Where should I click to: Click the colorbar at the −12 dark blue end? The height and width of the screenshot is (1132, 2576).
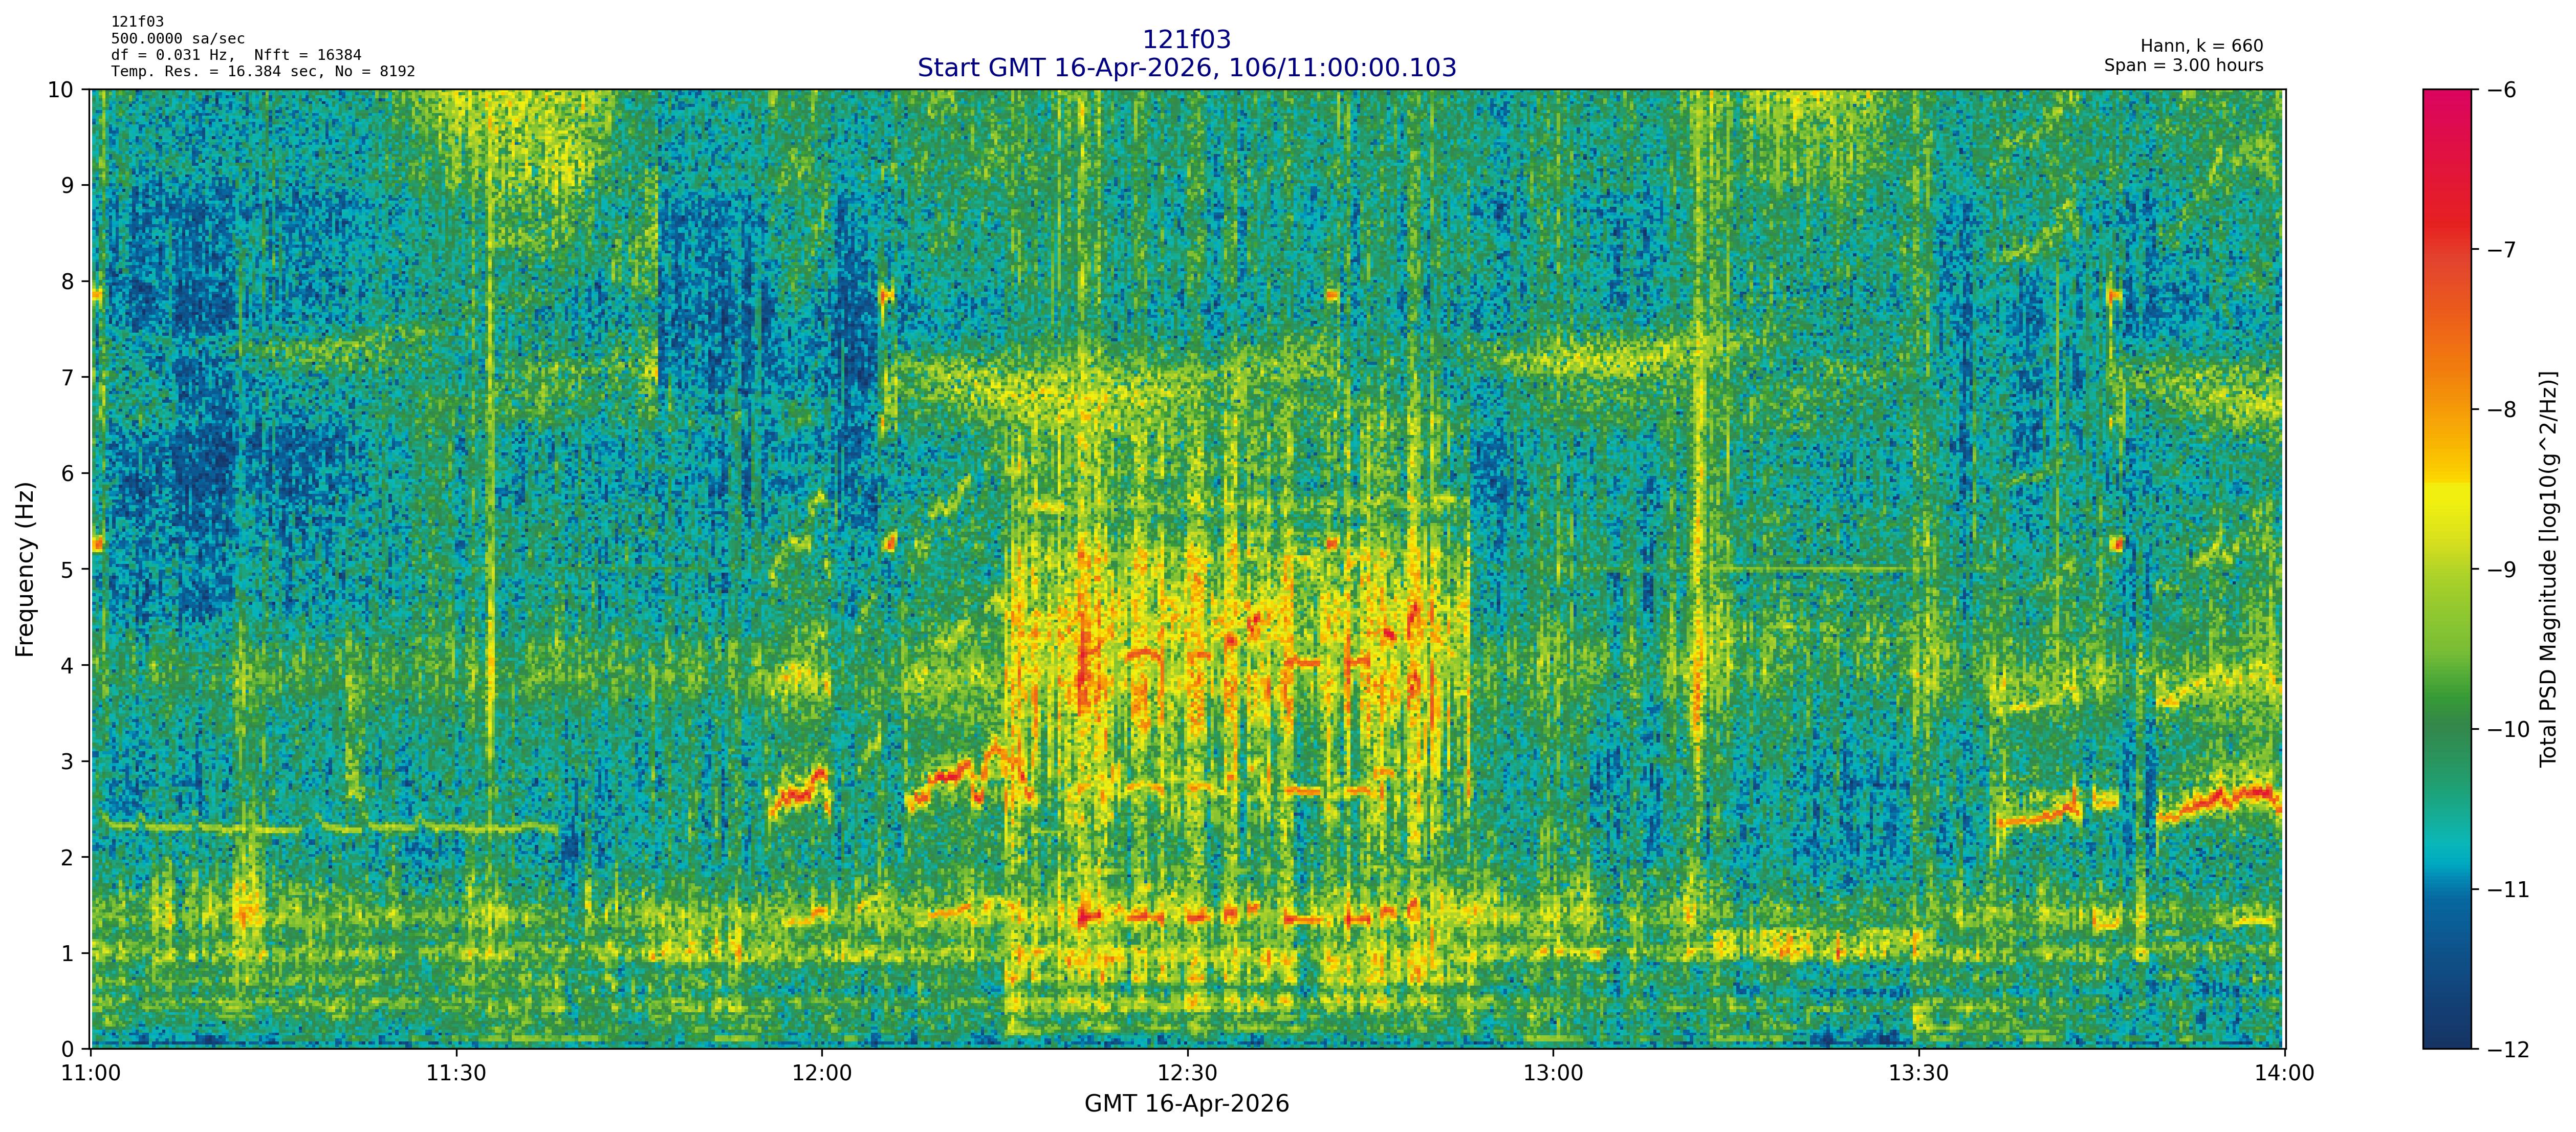pyautogui.click(x=2446, y=1040)
